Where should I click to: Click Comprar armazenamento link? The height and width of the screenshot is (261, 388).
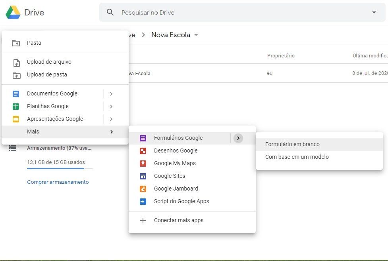[58, 182]
